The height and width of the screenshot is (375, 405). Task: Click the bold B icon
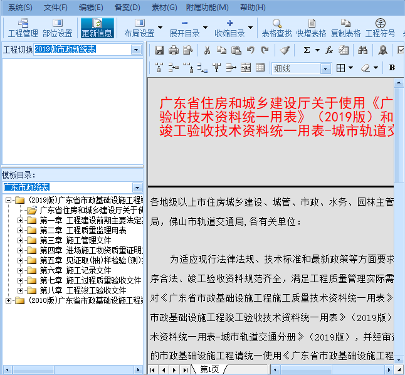pyautogui.click(x=392, y=68)
